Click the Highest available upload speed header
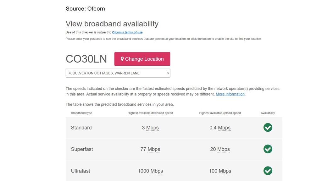The height and width of the screenshot is (181, 322). (220, 113)
